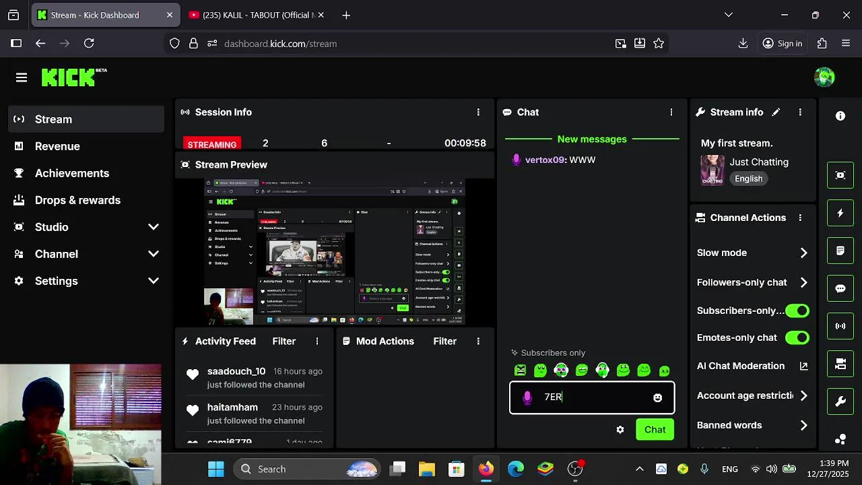The height and width of the screenshot is (485, 862).
Task: Click the Just Chatting category thumbnail
Action: point(712,170)
